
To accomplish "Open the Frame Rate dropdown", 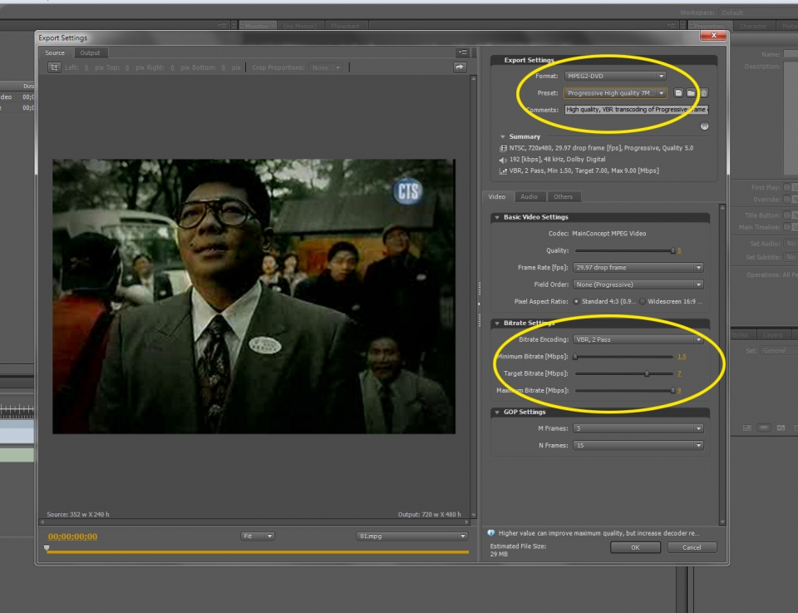I will pyautogui.click(x=637, y=268).
